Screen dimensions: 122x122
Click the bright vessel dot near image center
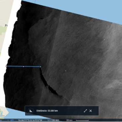pos(65,70)
